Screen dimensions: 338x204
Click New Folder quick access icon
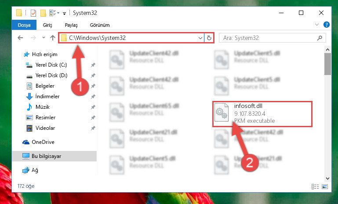[x=44, y=13]
